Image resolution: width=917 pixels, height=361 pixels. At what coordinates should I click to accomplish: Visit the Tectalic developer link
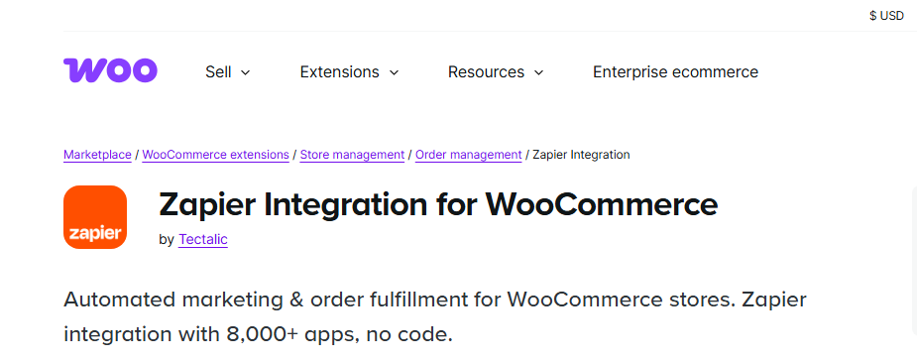click(203, 239)
